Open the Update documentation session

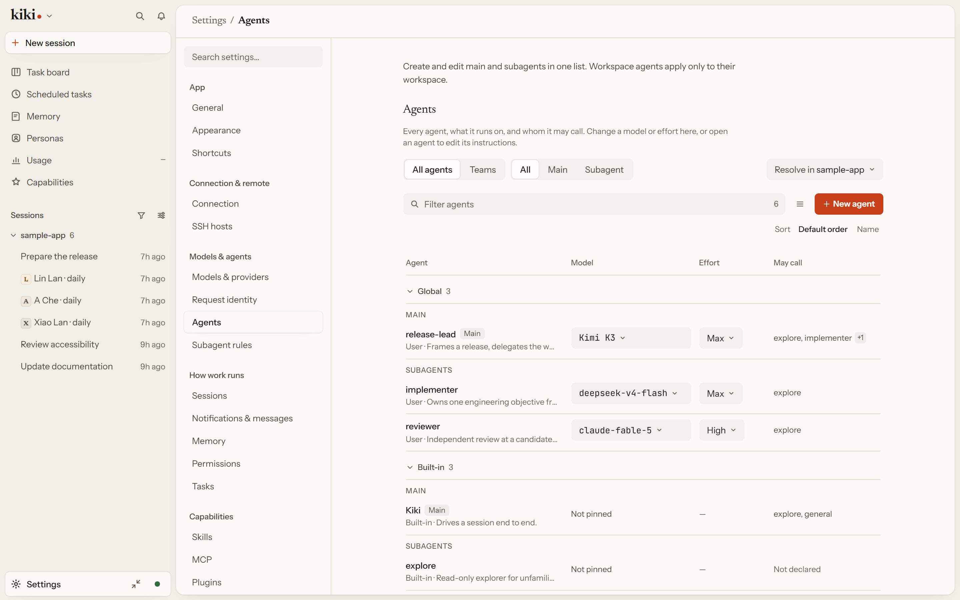(88, 366)
